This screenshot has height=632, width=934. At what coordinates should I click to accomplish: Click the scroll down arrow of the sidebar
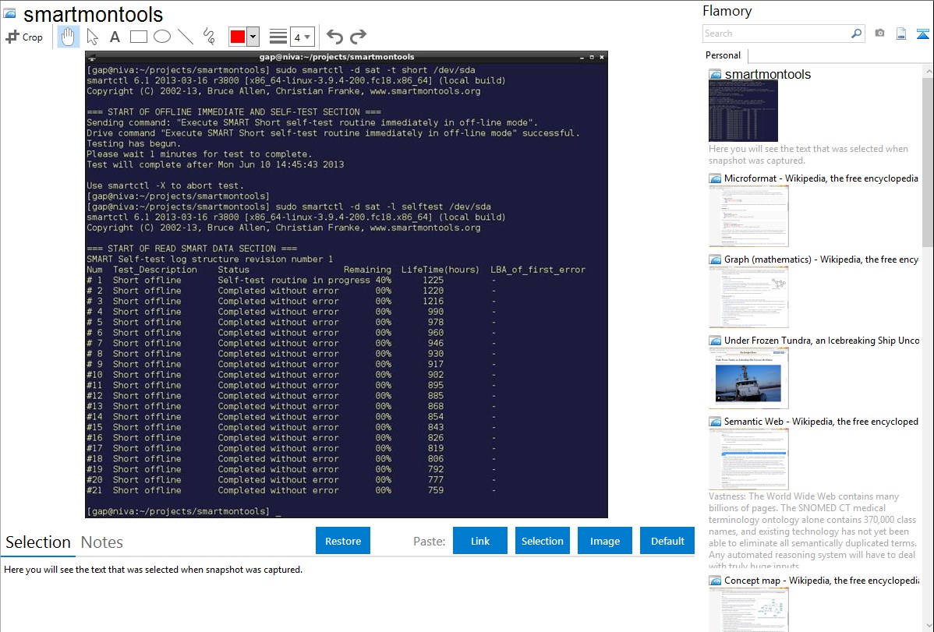point(928,626)
